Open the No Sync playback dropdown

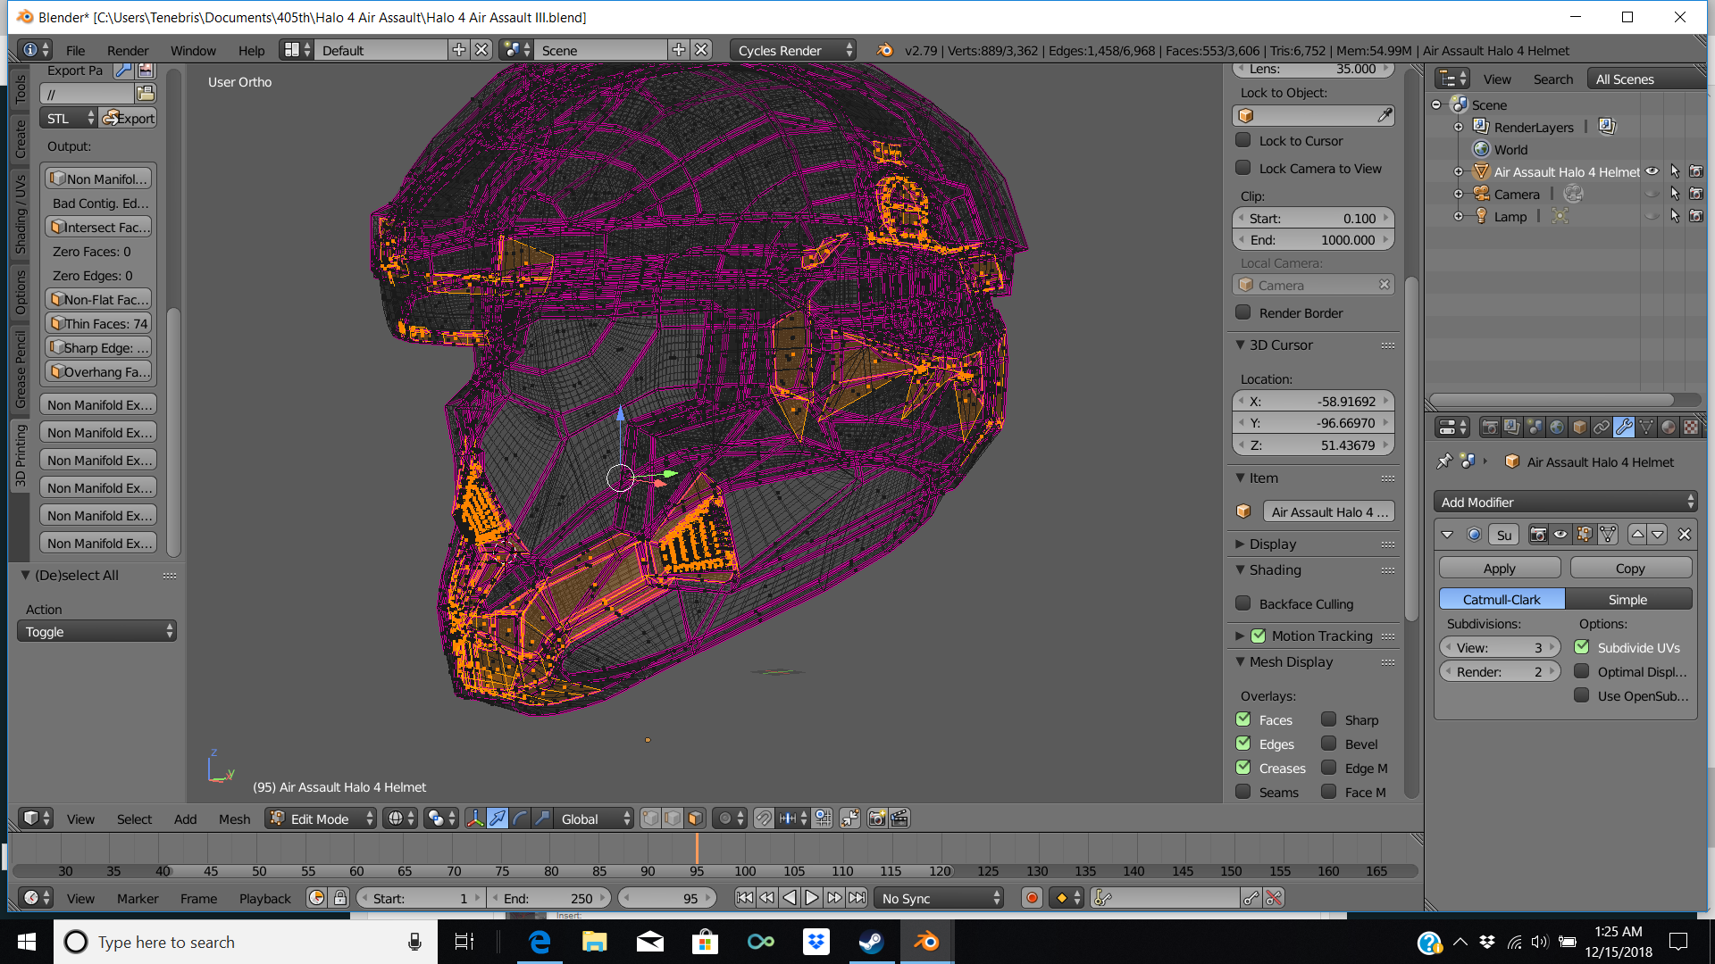click(x=939, y=898)
